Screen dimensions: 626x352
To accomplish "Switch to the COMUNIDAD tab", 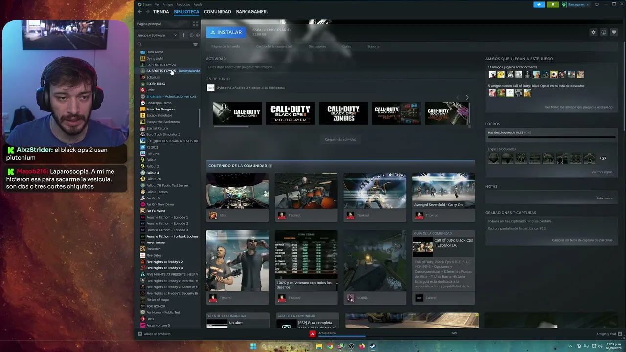I will point(218,12).
